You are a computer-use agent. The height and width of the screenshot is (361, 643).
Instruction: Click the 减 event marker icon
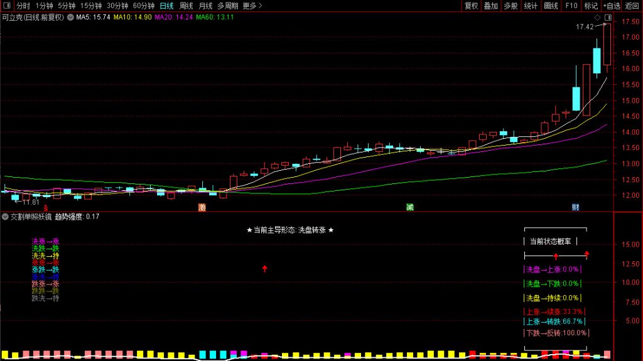(x=409, y=207)
